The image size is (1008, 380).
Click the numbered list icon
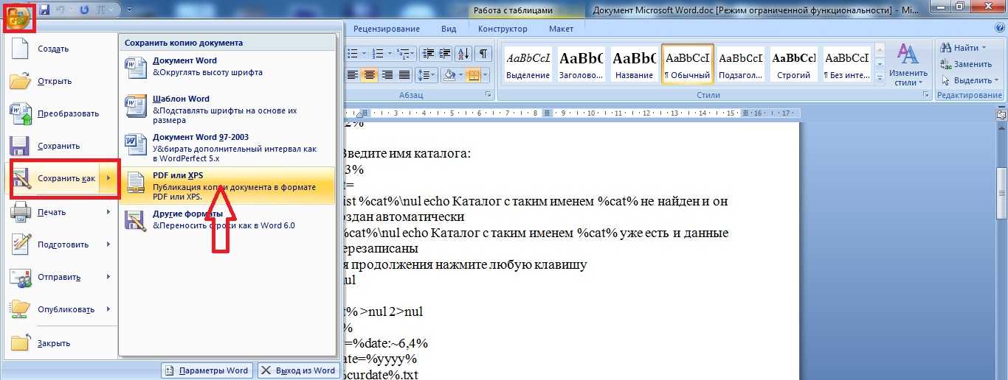coord(377,53)
